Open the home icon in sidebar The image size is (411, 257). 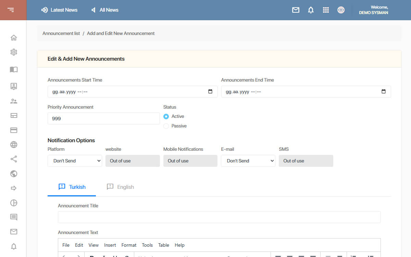tap(14, 38)
